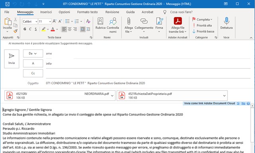Open the Completa follow-up flag dropdown
Image resolution: width=255 pixels, height=153 pixels.
pyautogui.click(x=202, y=19)
